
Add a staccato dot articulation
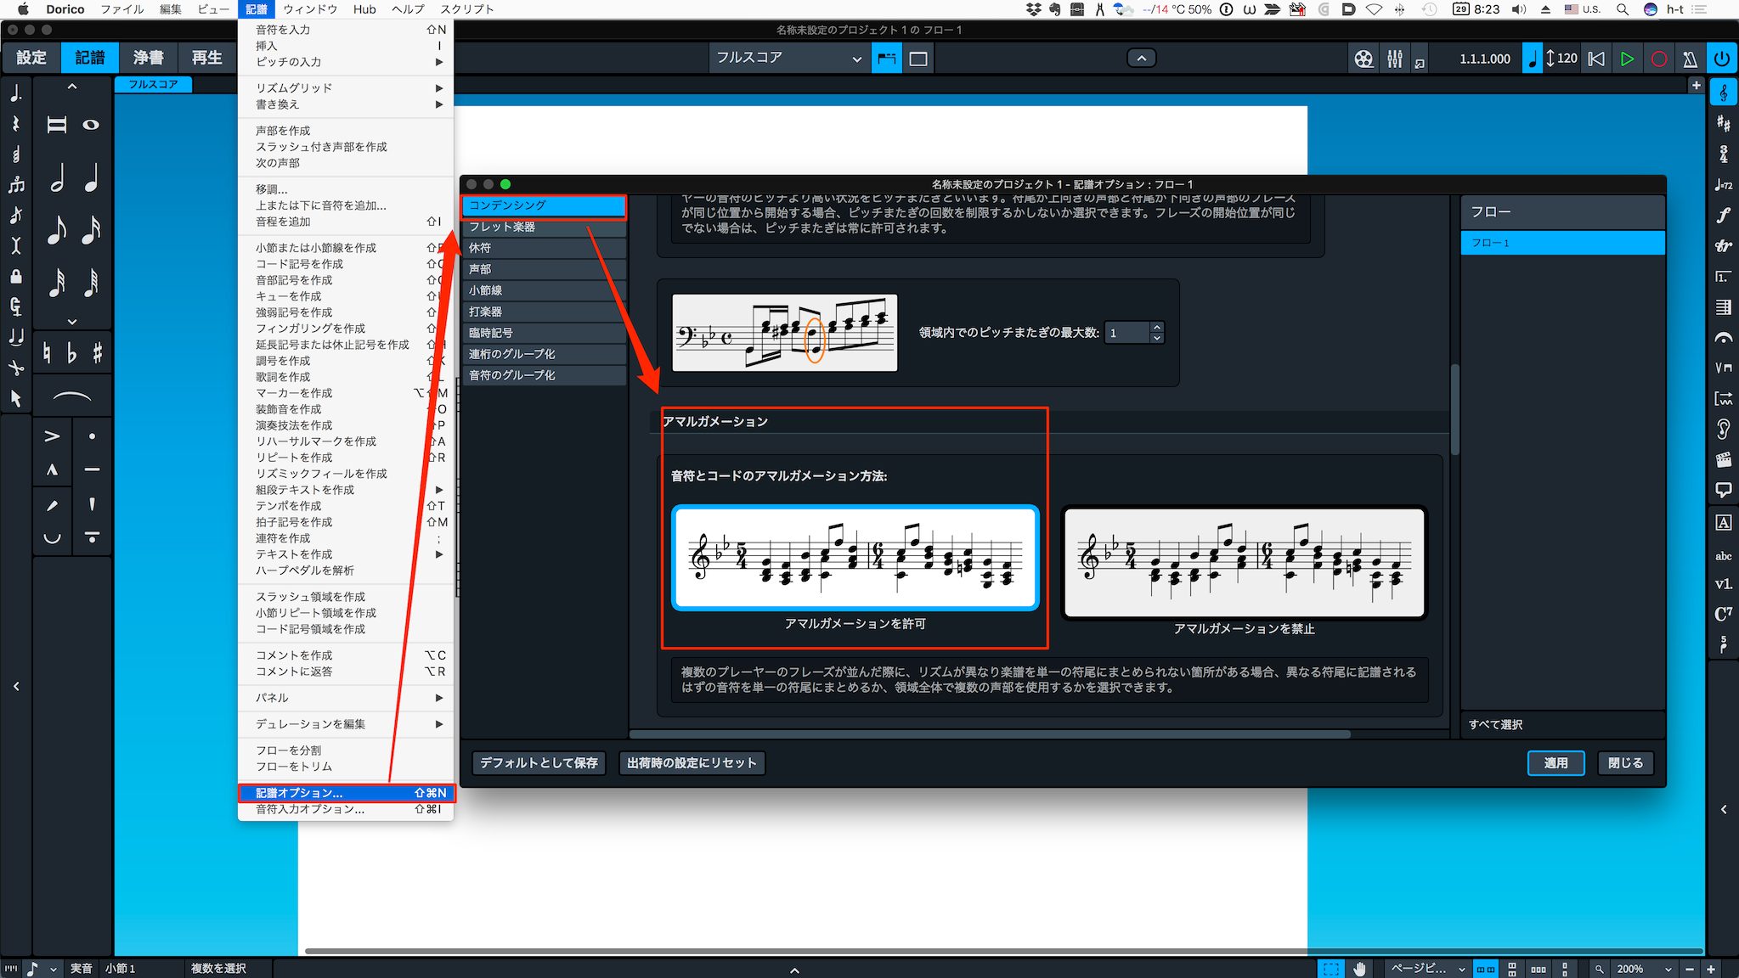coord(92,436)
